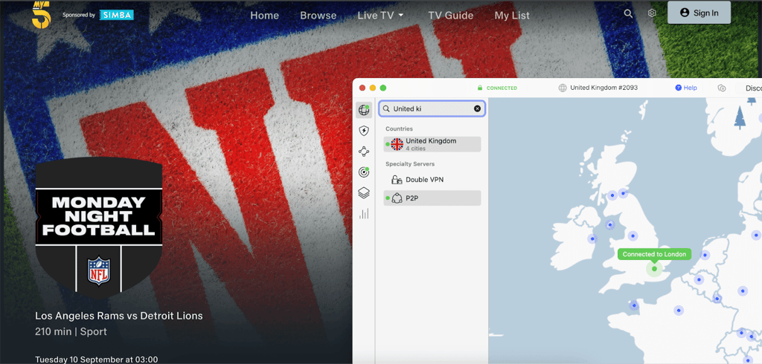The height and width of the screenshot is (364, 762).
Task: Click the search magnifier icon on My5
Action: (x=628, y=13)
